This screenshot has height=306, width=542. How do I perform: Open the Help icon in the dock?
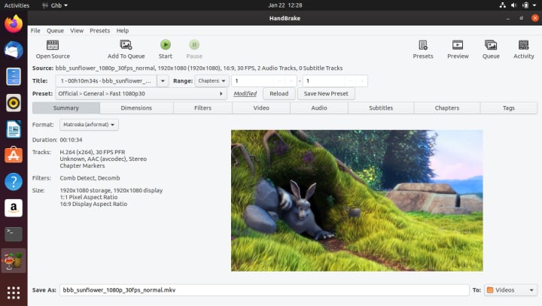[14, 182]
